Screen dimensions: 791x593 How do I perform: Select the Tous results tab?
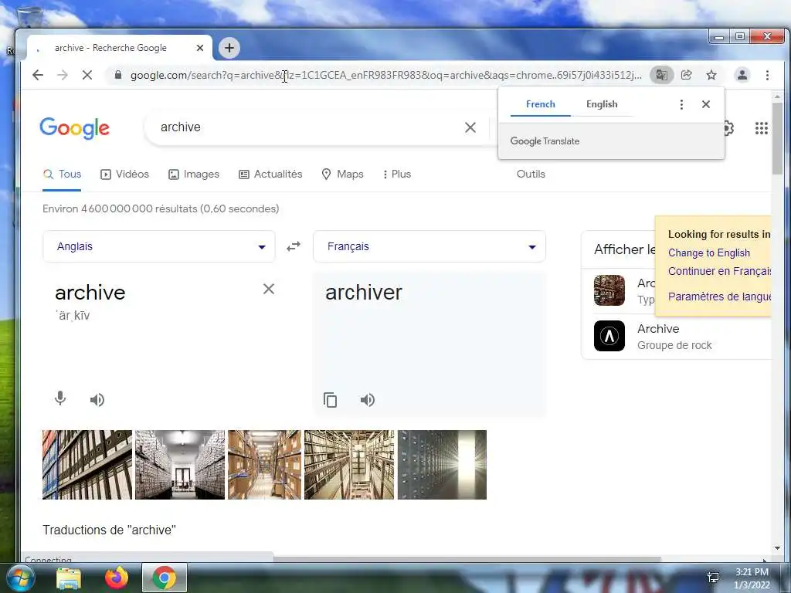coord(62,174)
